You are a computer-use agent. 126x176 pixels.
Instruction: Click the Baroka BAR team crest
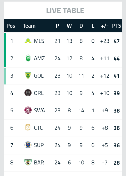(x=28, y=162)
